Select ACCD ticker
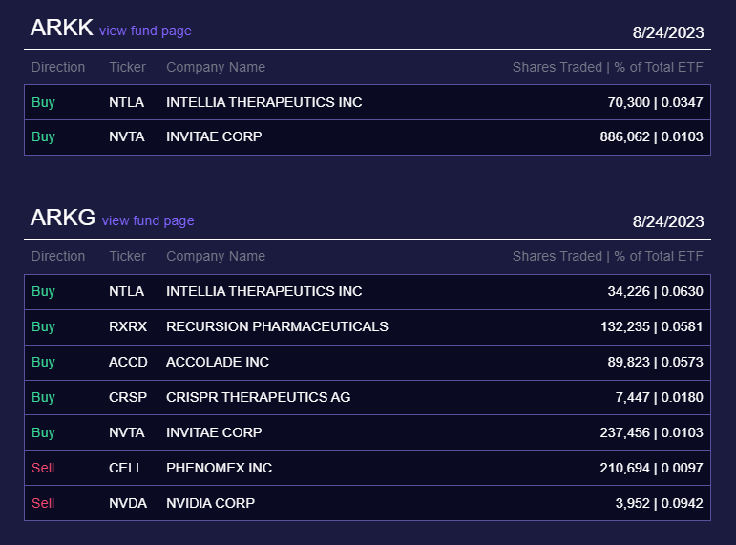This screenshot has width=736, height=545. pyautogui.click(x=128, y=362)
